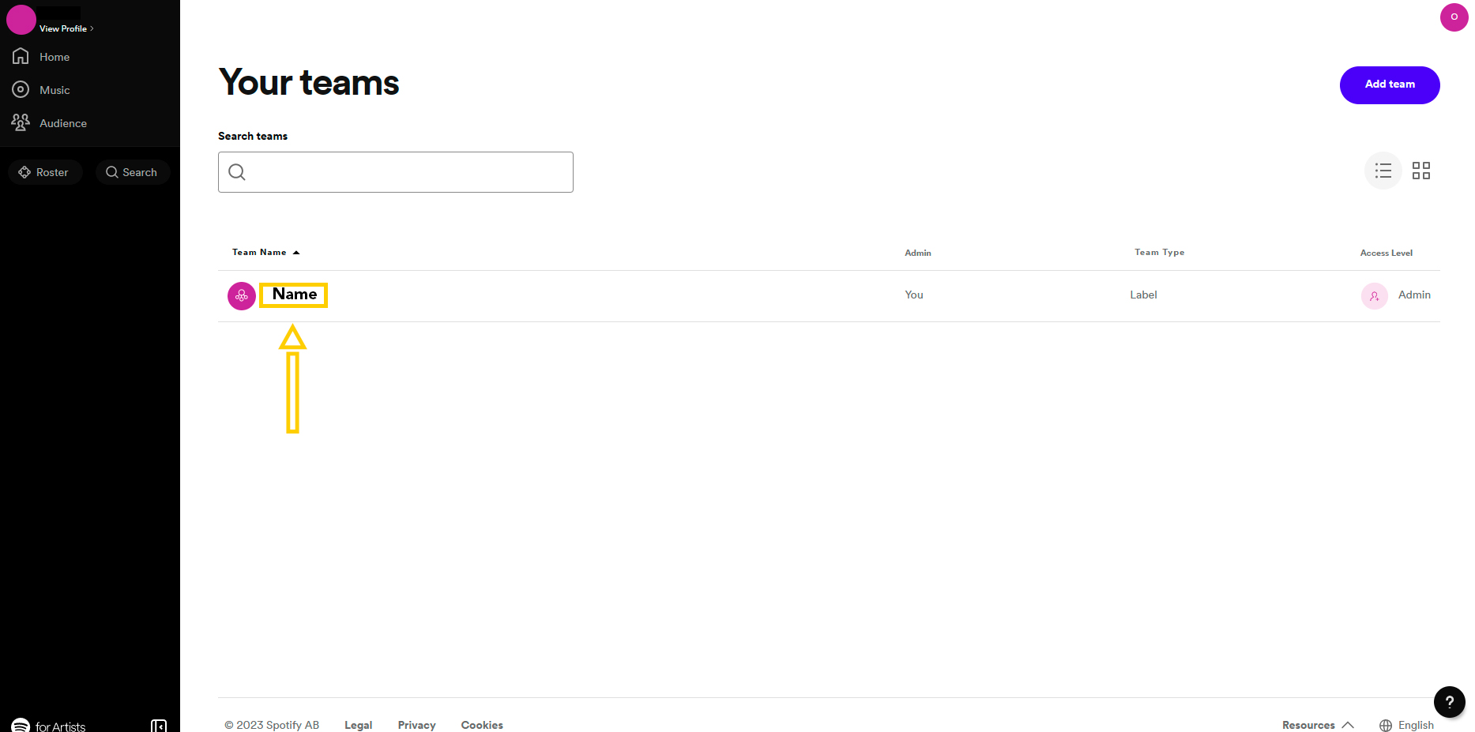This screenshot has height=732, width=1475.
Task: Open the Home section in the sidebar
Action: pyautogui.click(x=41, y=57)
